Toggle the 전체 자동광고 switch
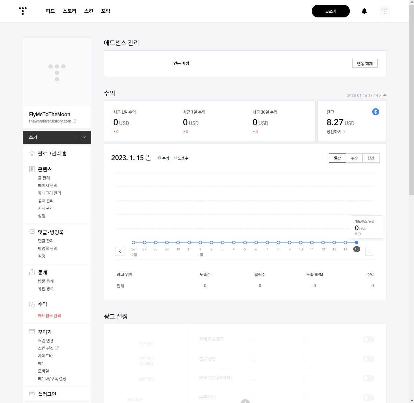414x403 pixels. coord(368,339)
